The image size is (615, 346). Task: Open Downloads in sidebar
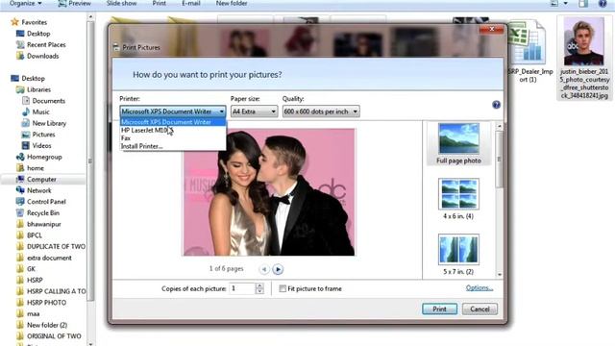coord(42,56)
